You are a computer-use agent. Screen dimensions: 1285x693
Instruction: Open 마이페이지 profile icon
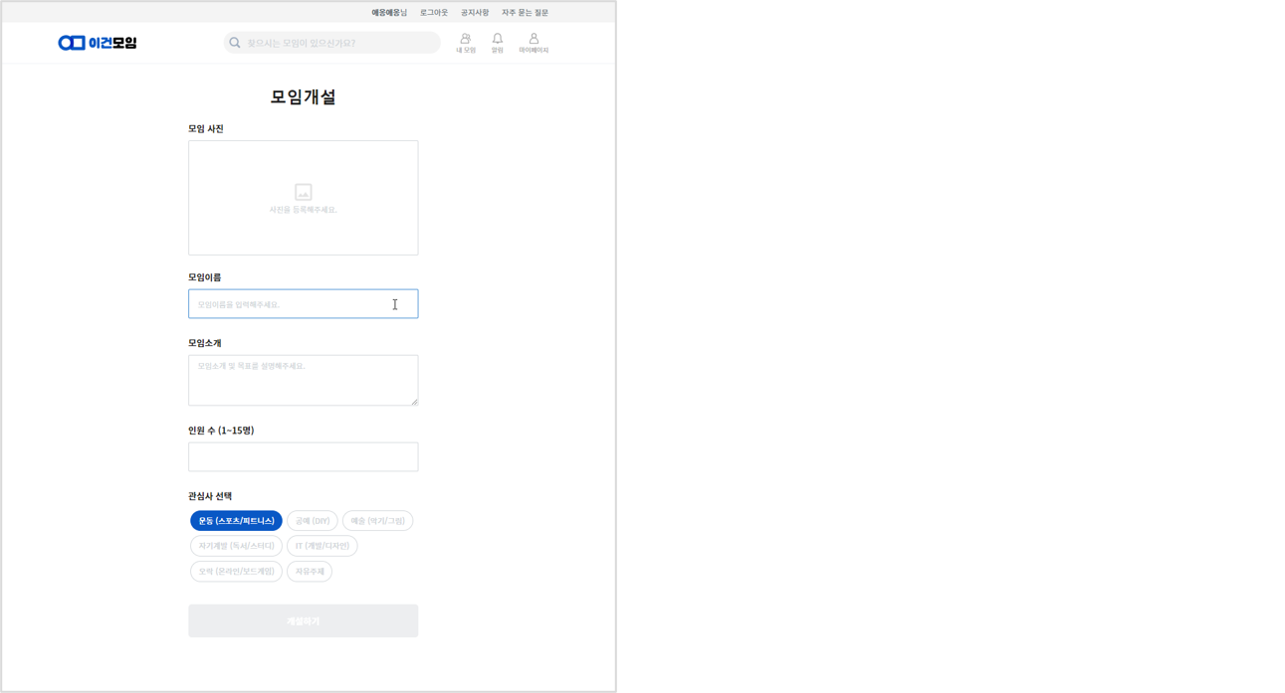coord(535,40)
